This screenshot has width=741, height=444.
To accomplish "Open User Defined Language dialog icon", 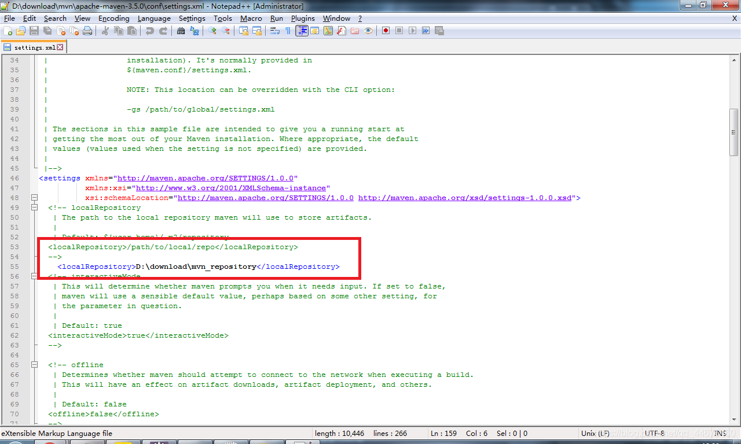I will [314, 31].
